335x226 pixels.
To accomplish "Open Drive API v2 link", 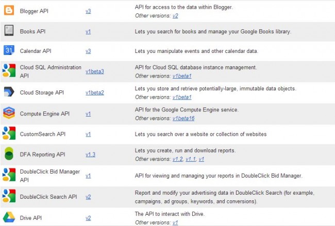I will point(88,218).
